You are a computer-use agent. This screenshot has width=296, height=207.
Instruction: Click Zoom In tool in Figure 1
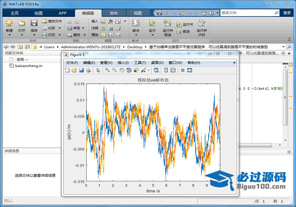[108, 70]
